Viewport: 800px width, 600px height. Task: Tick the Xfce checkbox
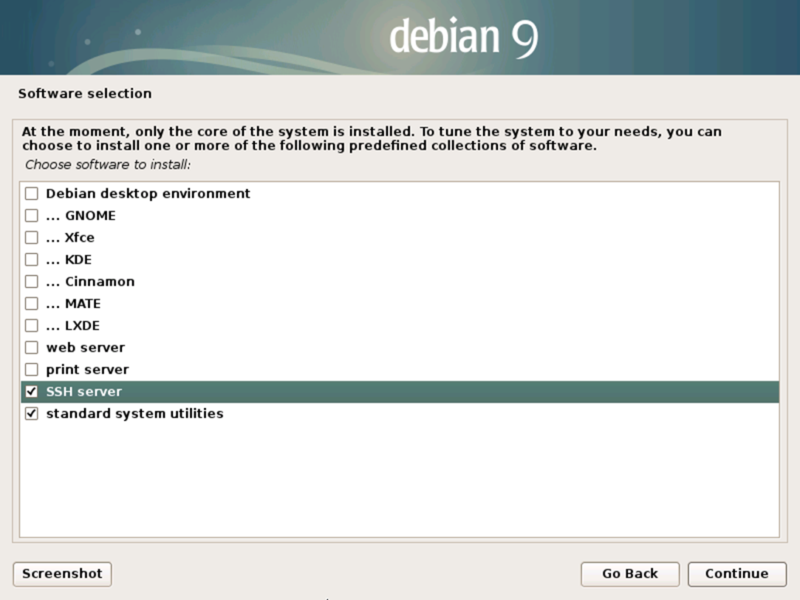point(31,238)
